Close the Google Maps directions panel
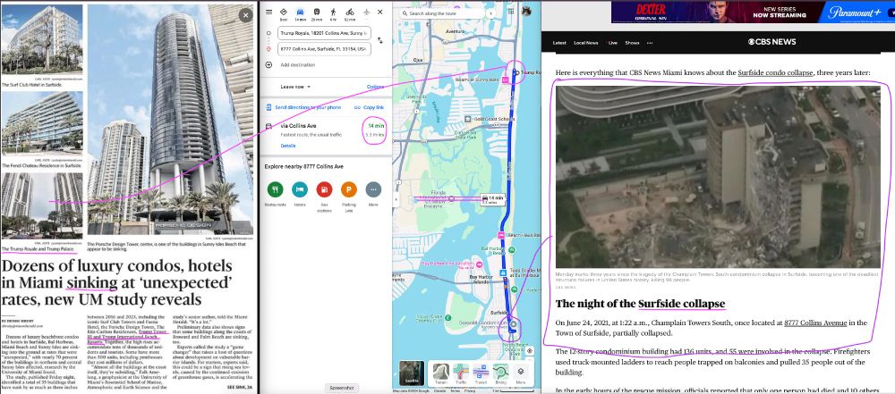Screen dimensions: 895x394 pyautogui.click(x=380, y=12)
